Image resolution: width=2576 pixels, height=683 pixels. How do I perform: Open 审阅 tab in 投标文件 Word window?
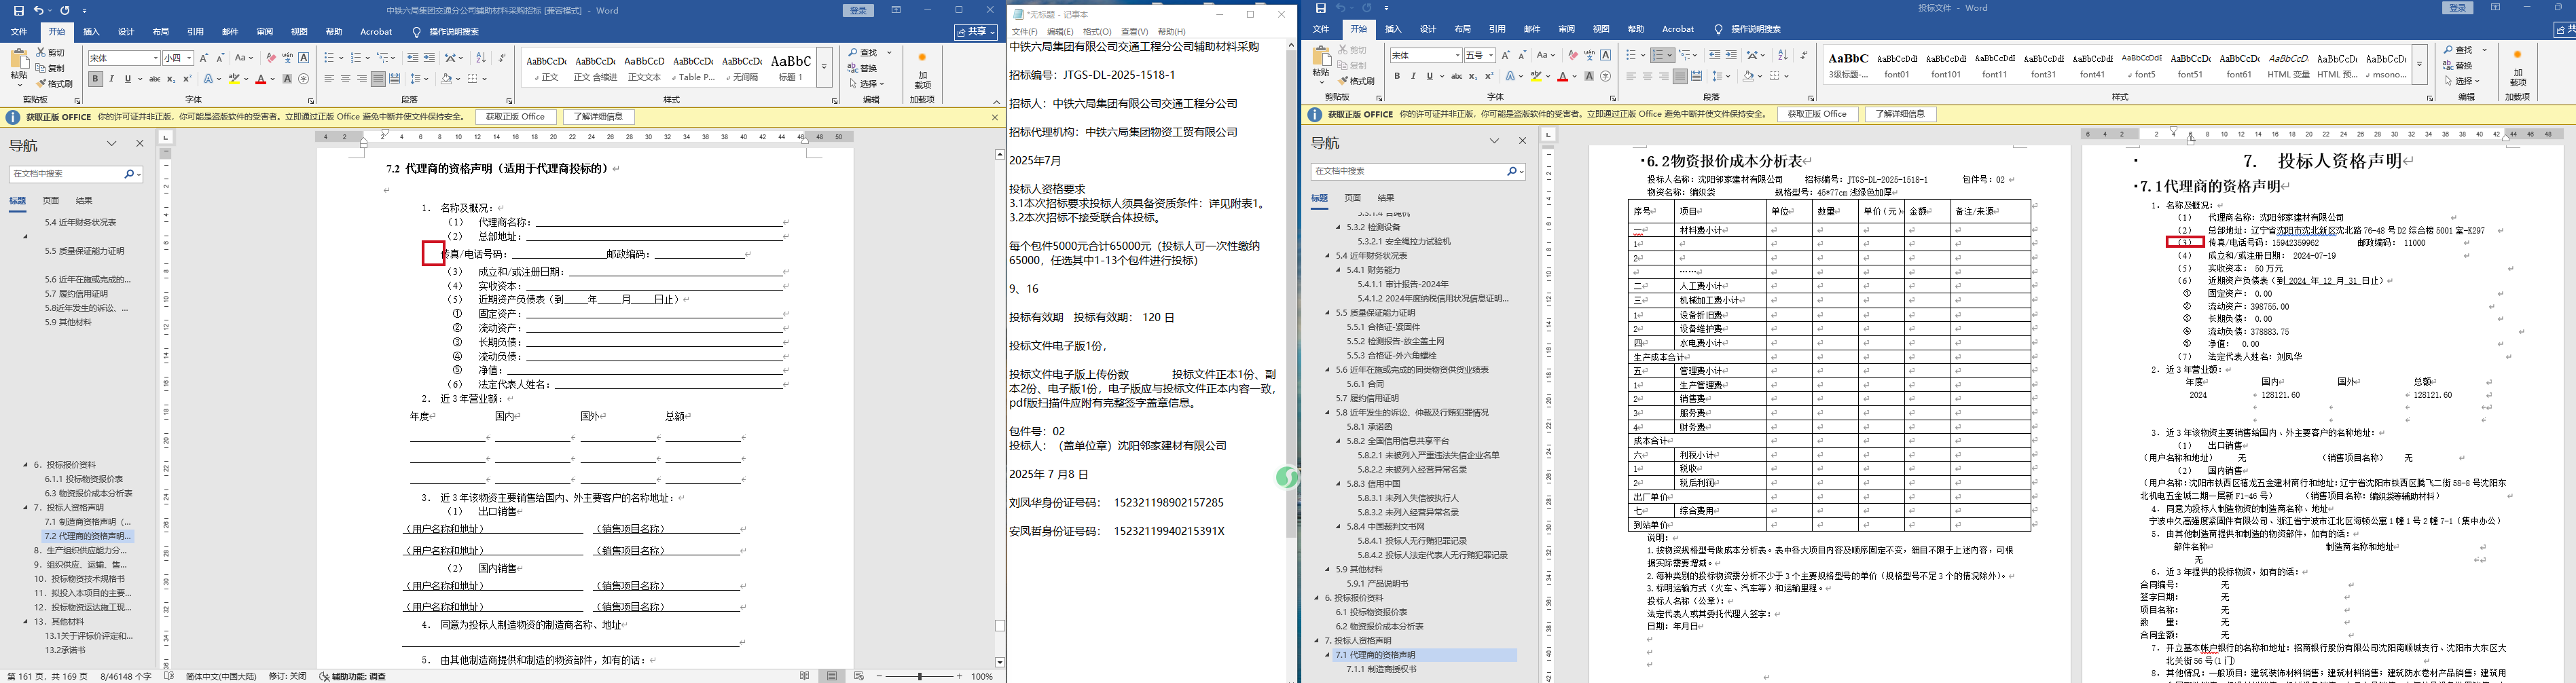point(1566,29)
